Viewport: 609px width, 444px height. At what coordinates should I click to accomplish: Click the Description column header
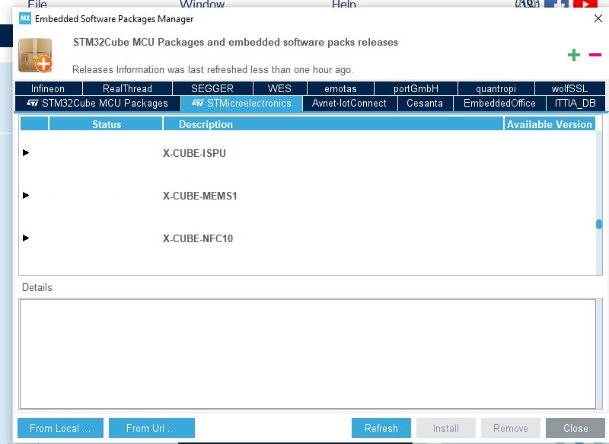coord(333,124)
